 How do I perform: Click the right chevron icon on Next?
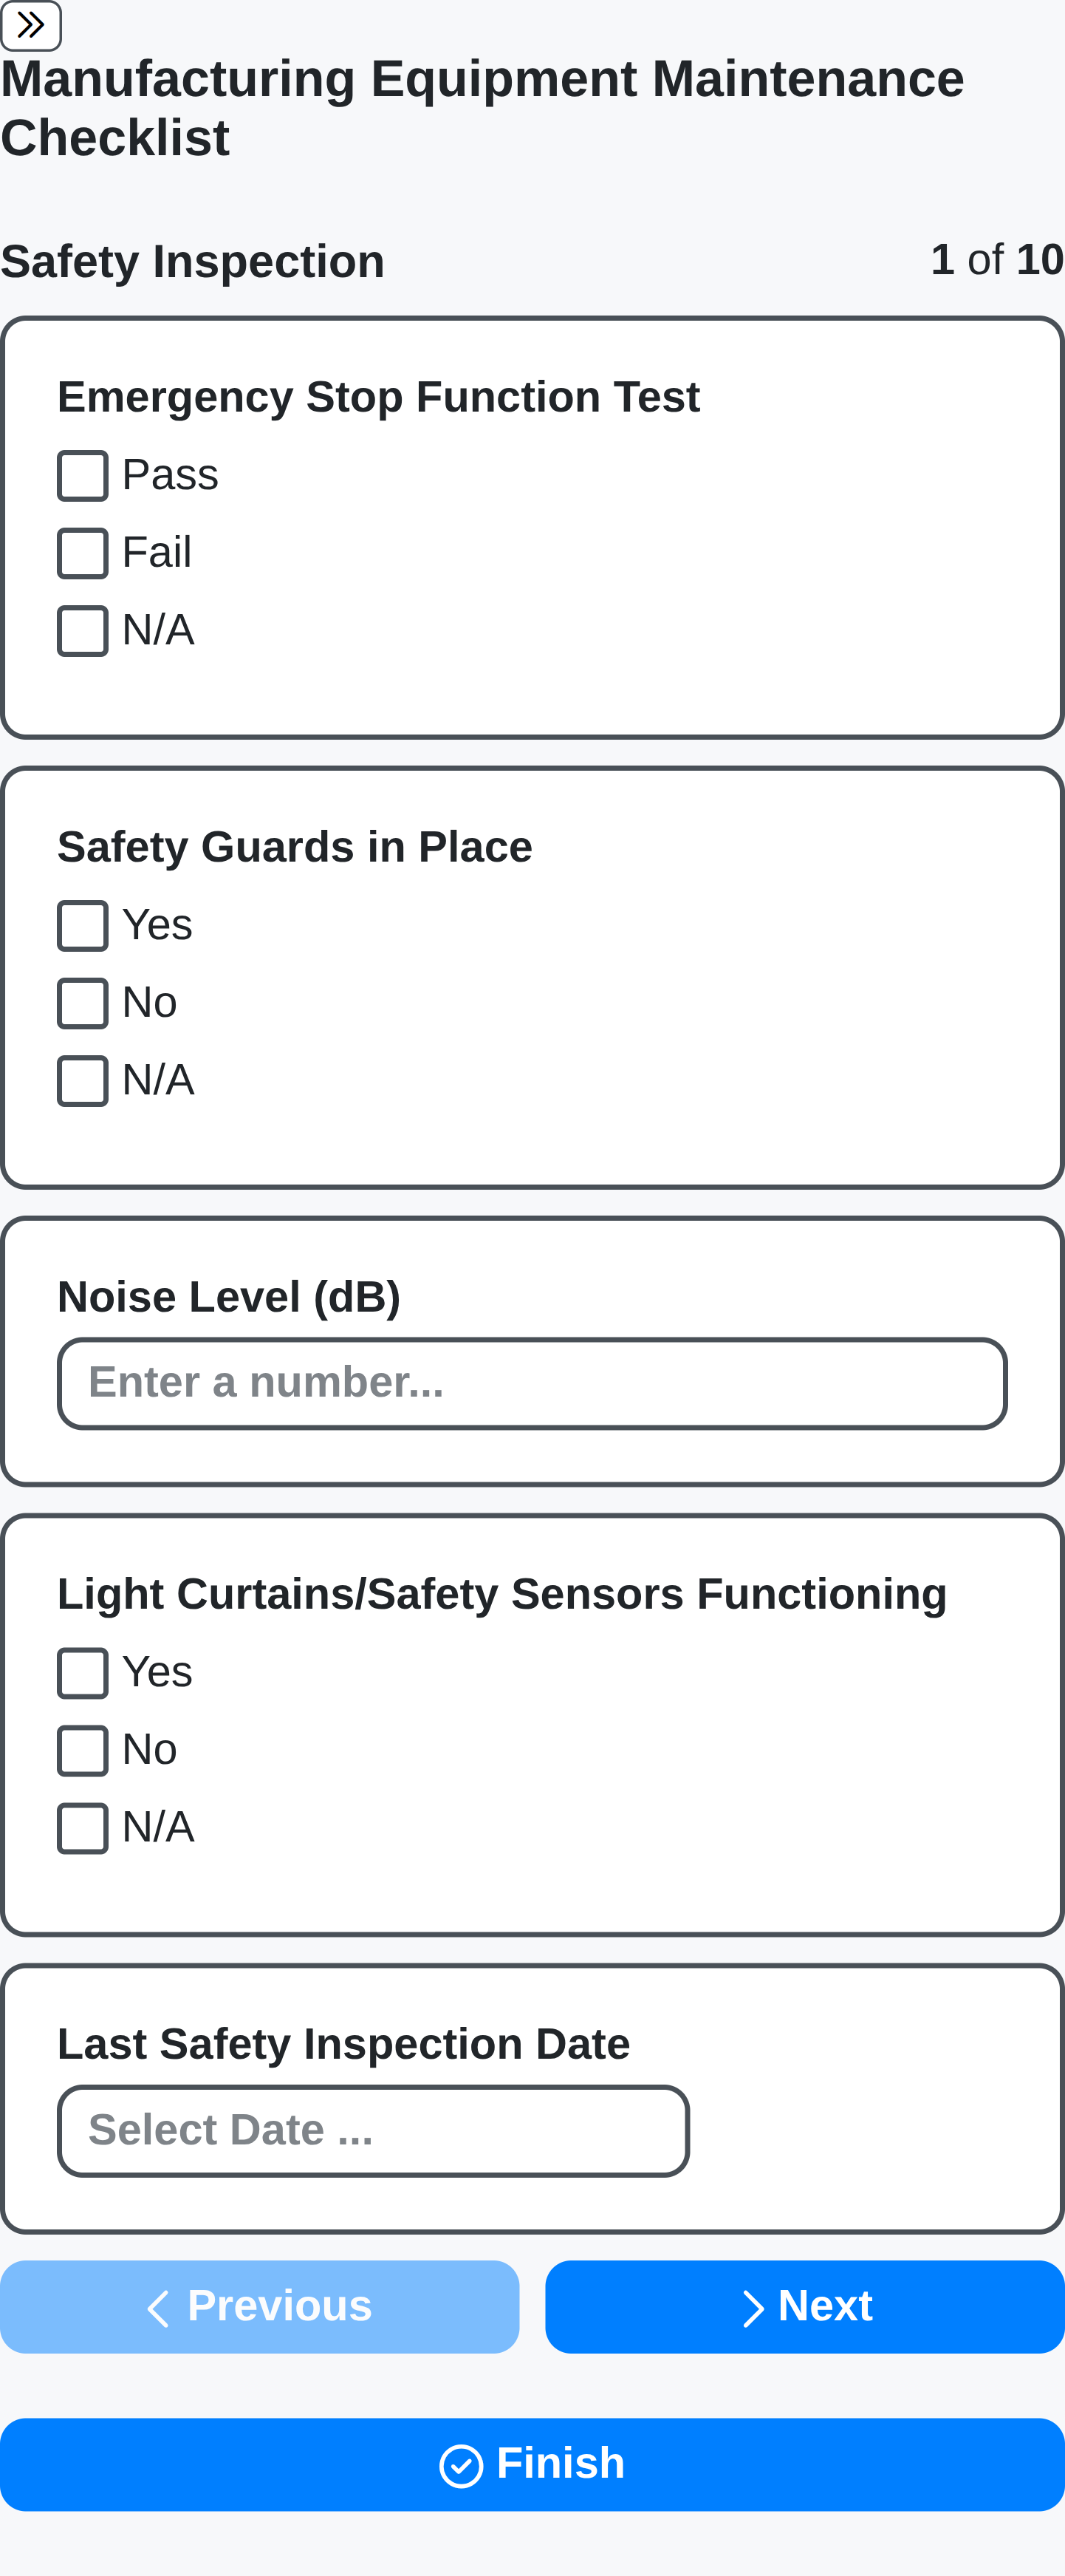tap(753, 2309)
